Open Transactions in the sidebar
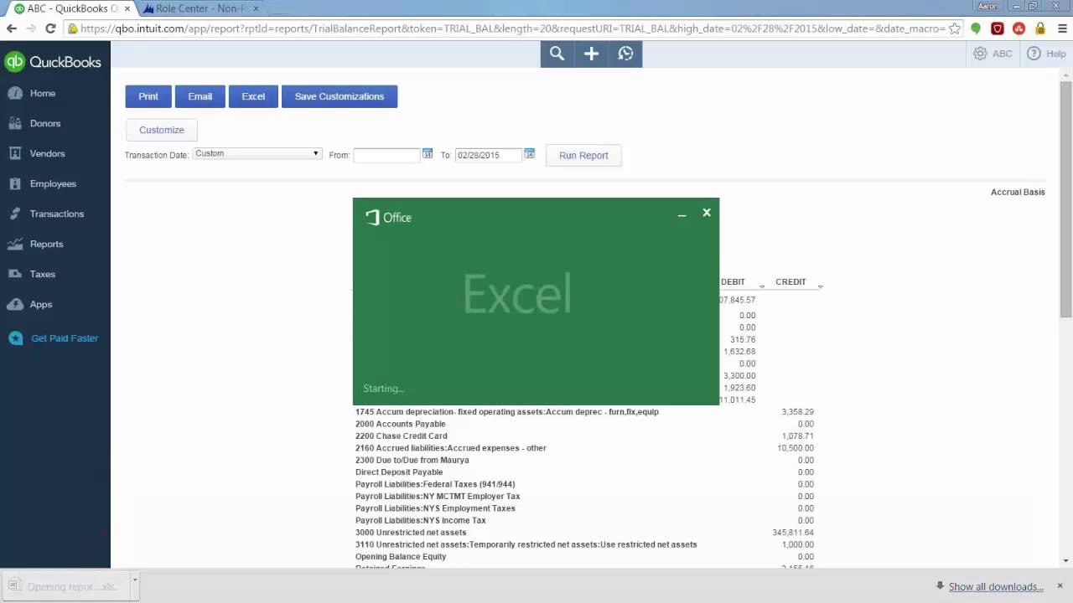Screen dimensions: 1073x603 coord(56,214)
